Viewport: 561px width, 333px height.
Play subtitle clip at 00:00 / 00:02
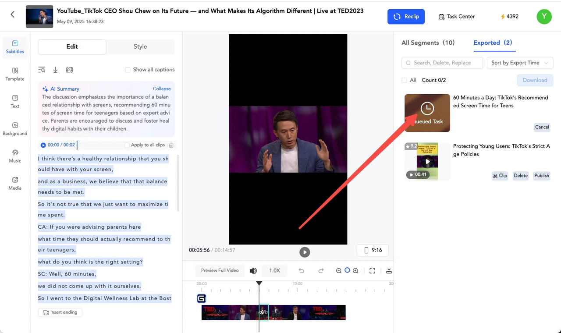43,145
